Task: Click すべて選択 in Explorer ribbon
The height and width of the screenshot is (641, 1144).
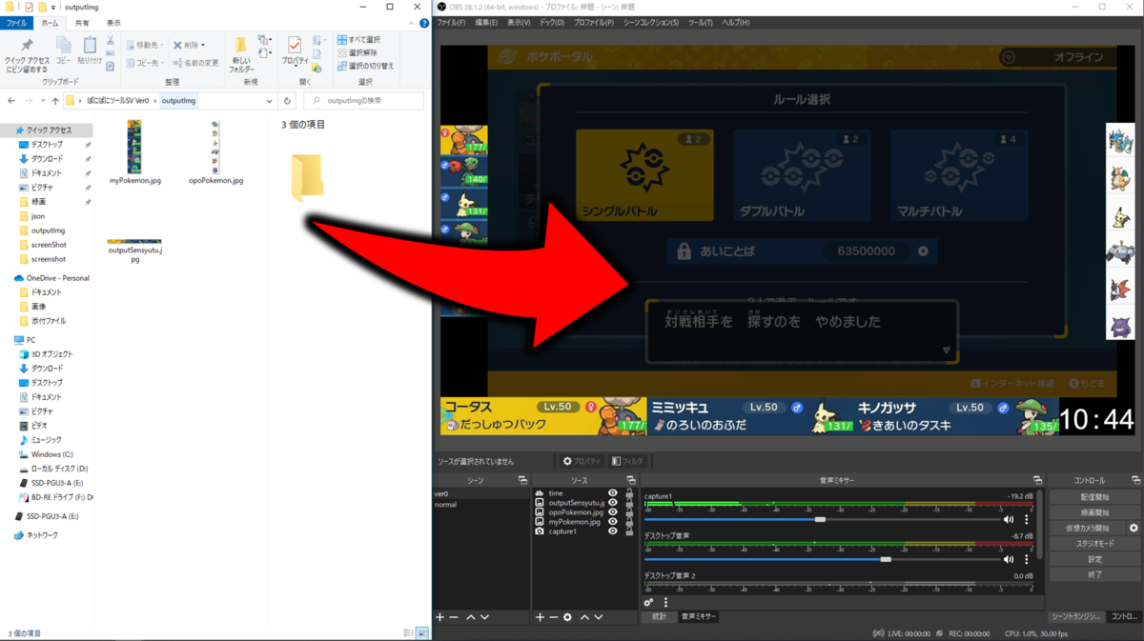Action: 357,40
